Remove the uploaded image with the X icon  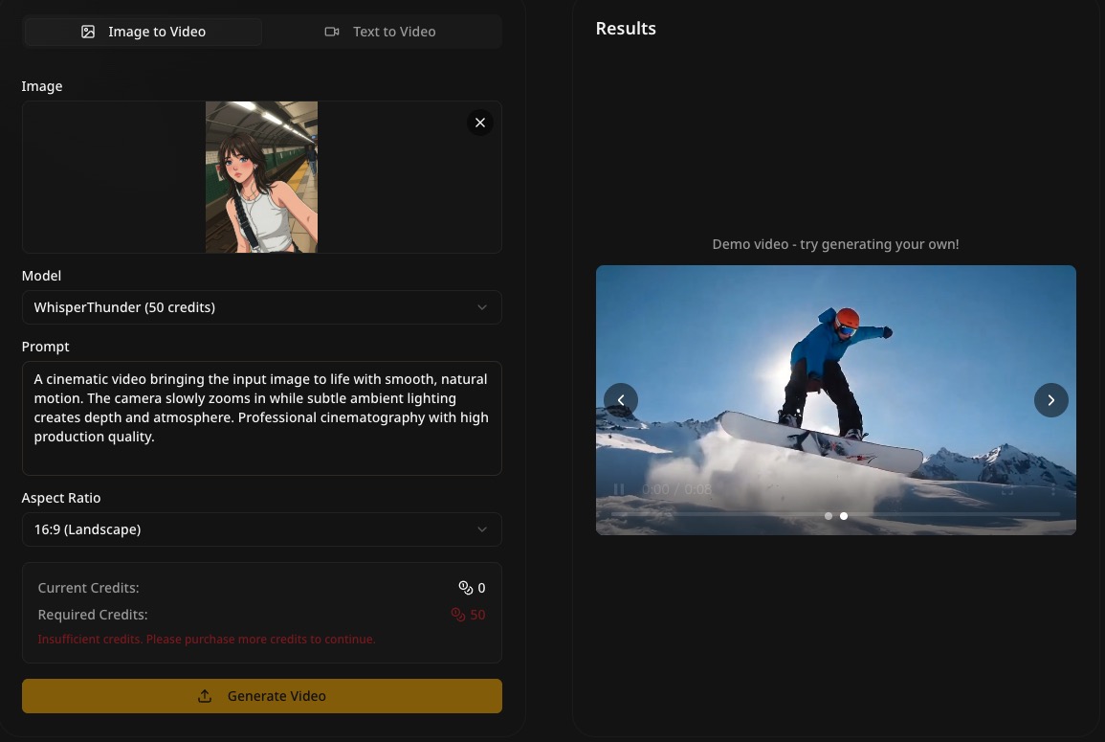click(480, 123)
